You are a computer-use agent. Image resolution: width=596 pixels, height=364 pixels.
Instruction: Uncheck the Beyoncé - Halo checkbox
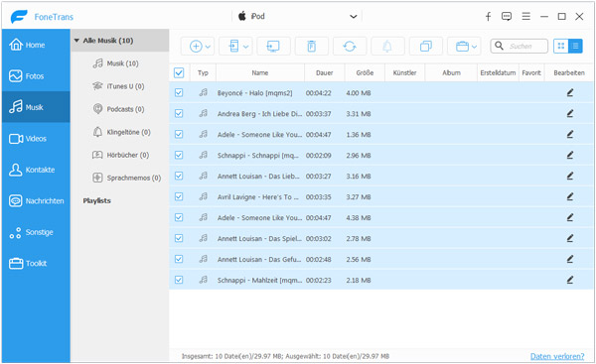(x=179, y=92)
